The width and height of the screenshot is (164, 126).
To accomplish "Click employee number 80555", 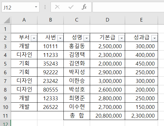I will pyautogui.click(x=51, y=89).
